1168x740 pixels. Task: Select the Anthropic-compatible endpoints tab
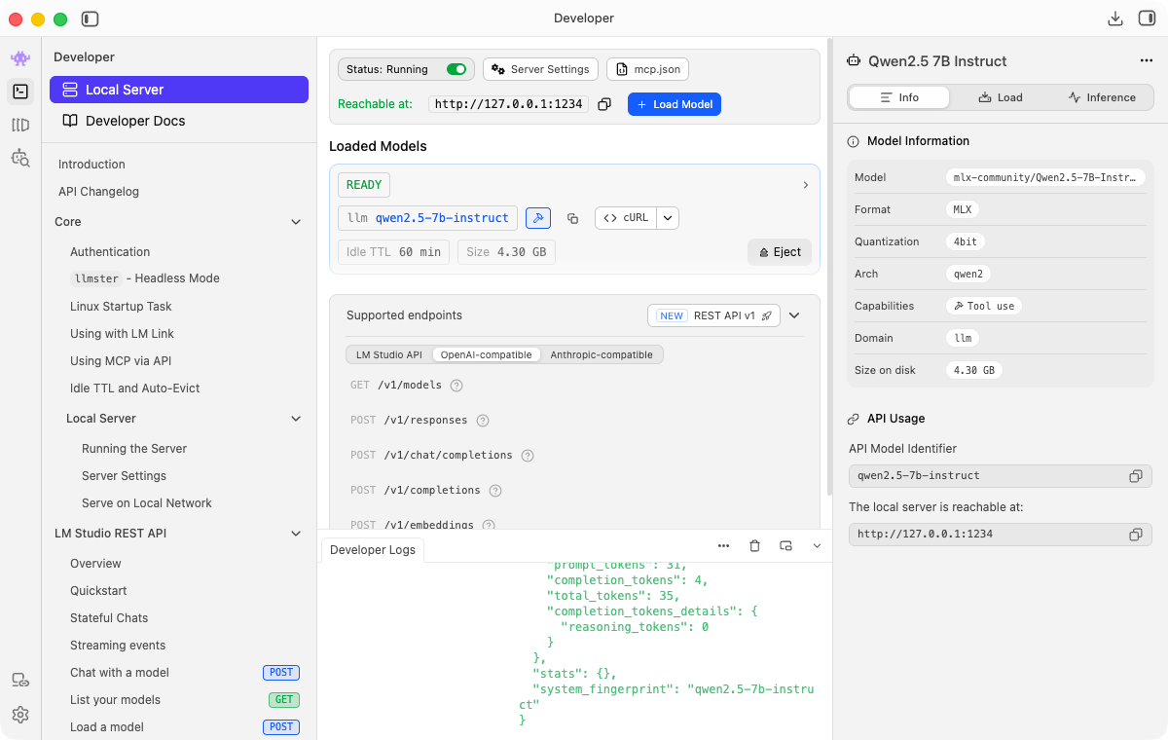coord(602,354)
